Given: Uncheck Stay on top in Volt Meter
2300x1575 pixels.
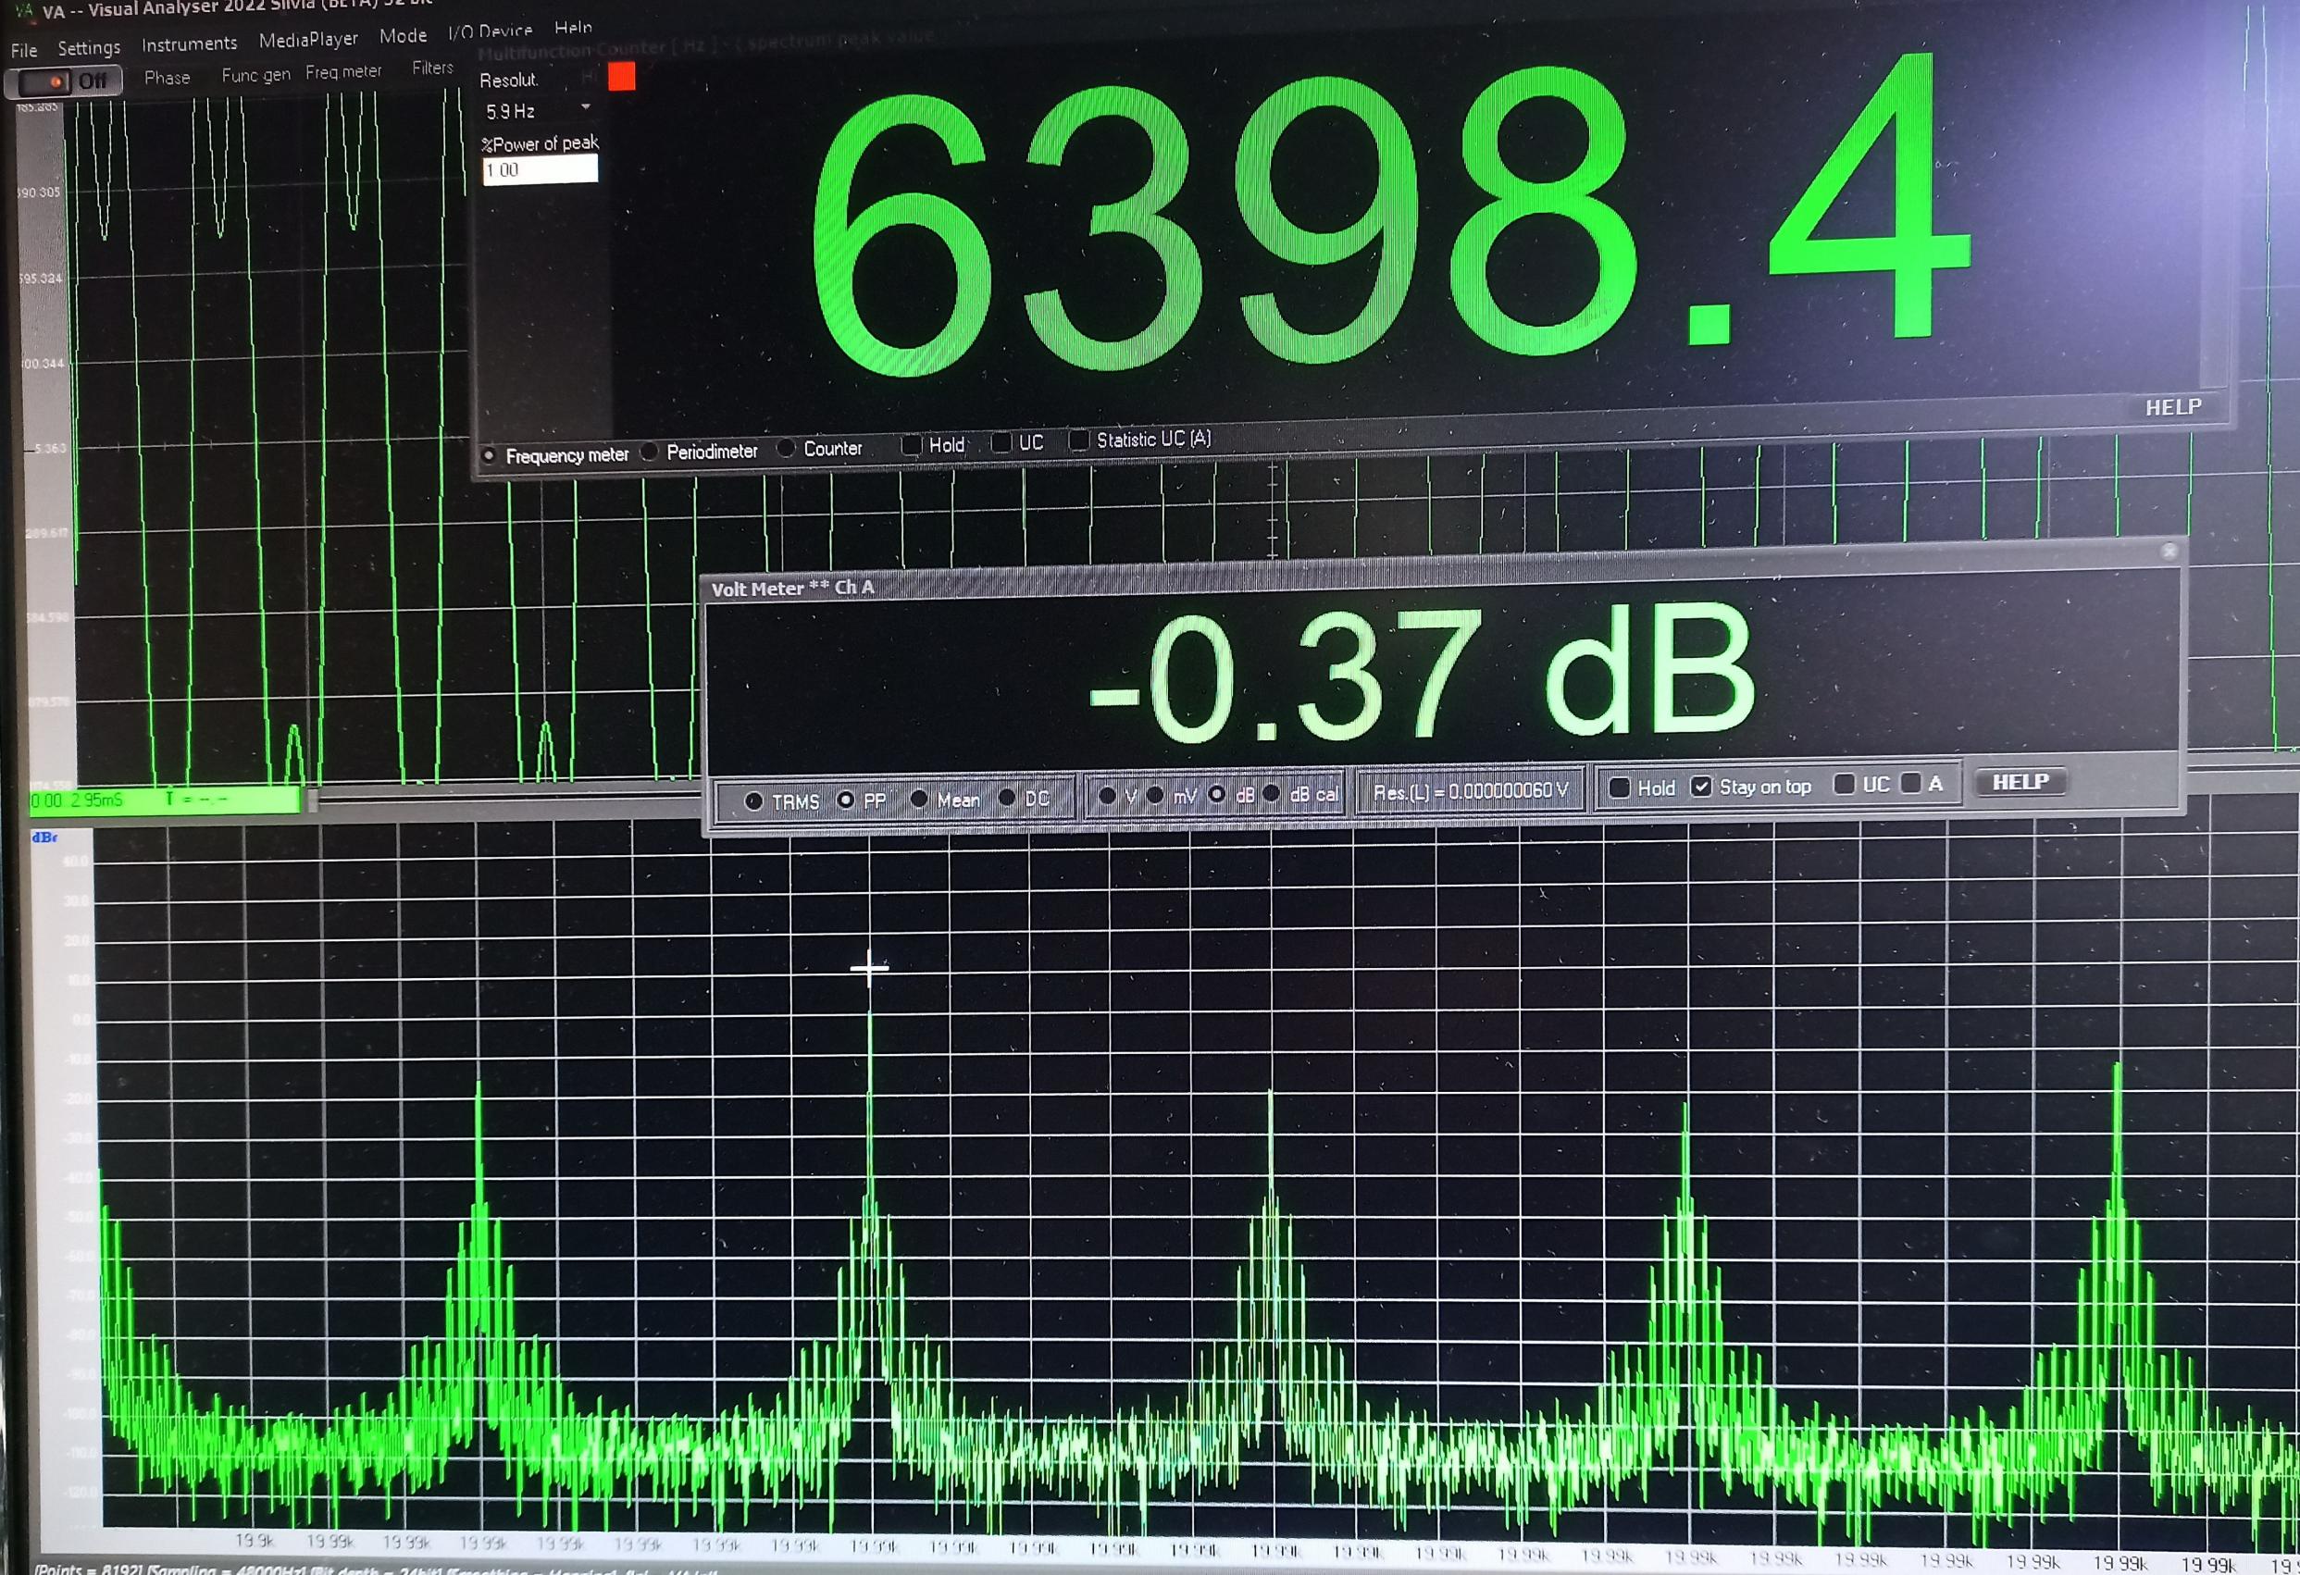Looking at the screenshot, I should pos(1701,787).
